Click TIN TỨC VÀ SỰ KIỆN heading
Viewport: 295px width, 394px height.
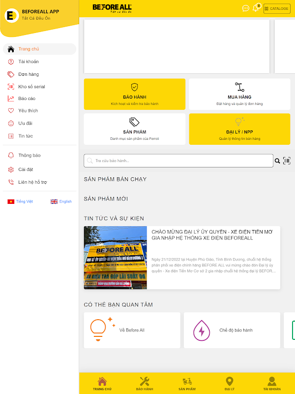(114, 218)
